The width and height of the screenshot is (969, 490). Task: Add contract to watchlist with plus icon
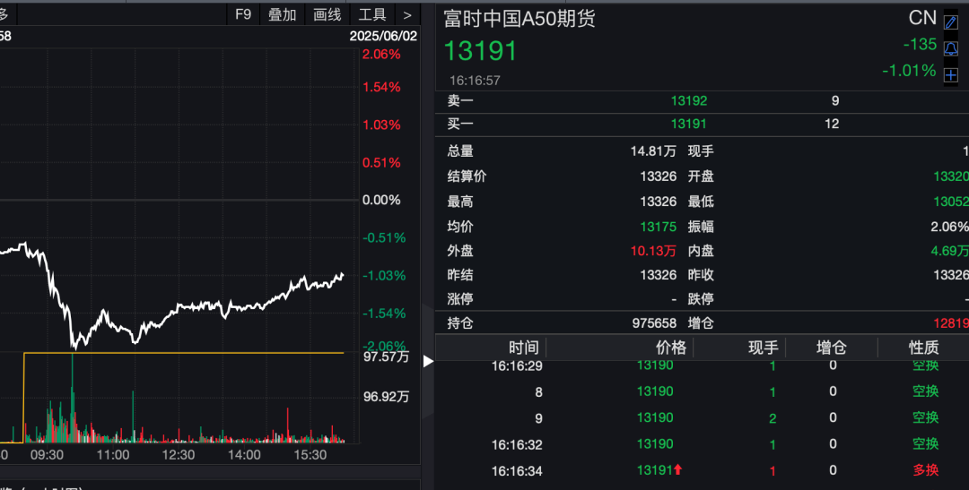pos(951,75)
